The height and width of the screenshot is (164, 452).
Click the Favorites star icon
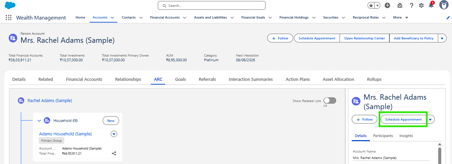point(371,5)
